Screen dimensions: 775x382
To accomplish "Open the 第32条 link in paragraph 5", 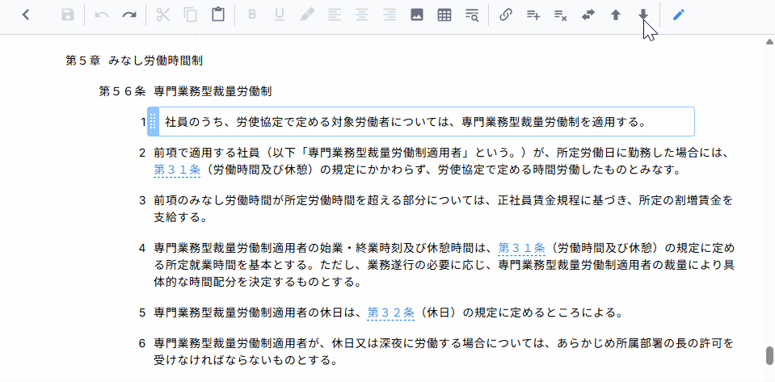I will pyautogui.click(x=390, y=313).
